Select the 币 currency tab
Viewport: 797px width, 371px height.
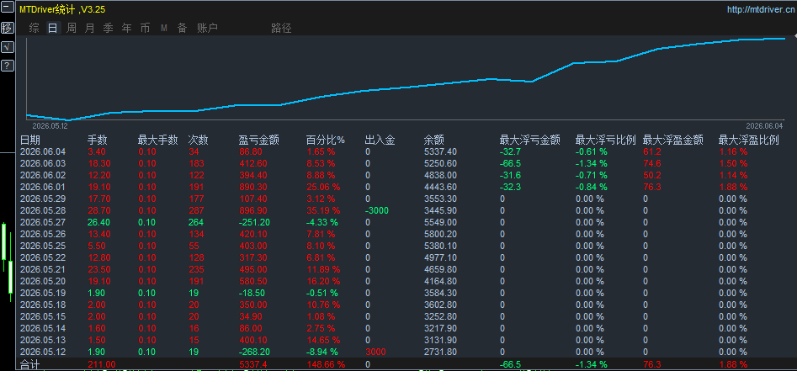[x=146, y=28]
